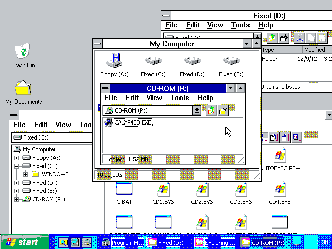
Task: Expand Fixed (D:) tree node
Action: [16, 183]
